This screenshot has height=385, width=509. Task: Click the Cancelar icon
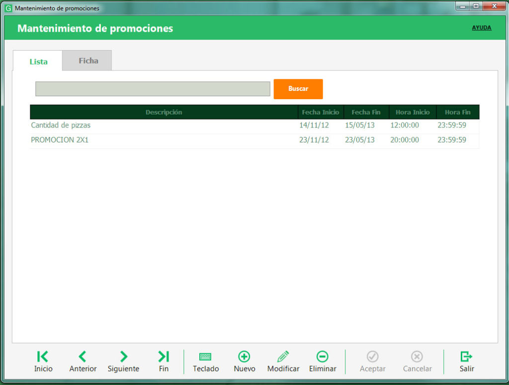click(x=417, y=356)
